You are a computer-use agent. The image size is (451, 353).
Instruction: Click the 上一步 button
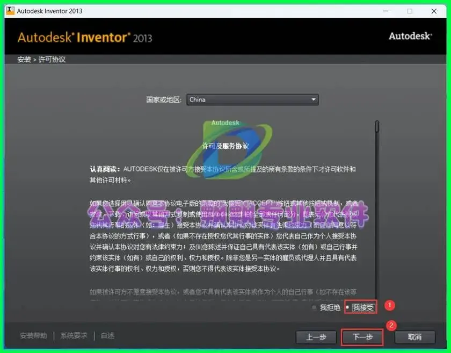click(316, 337)
